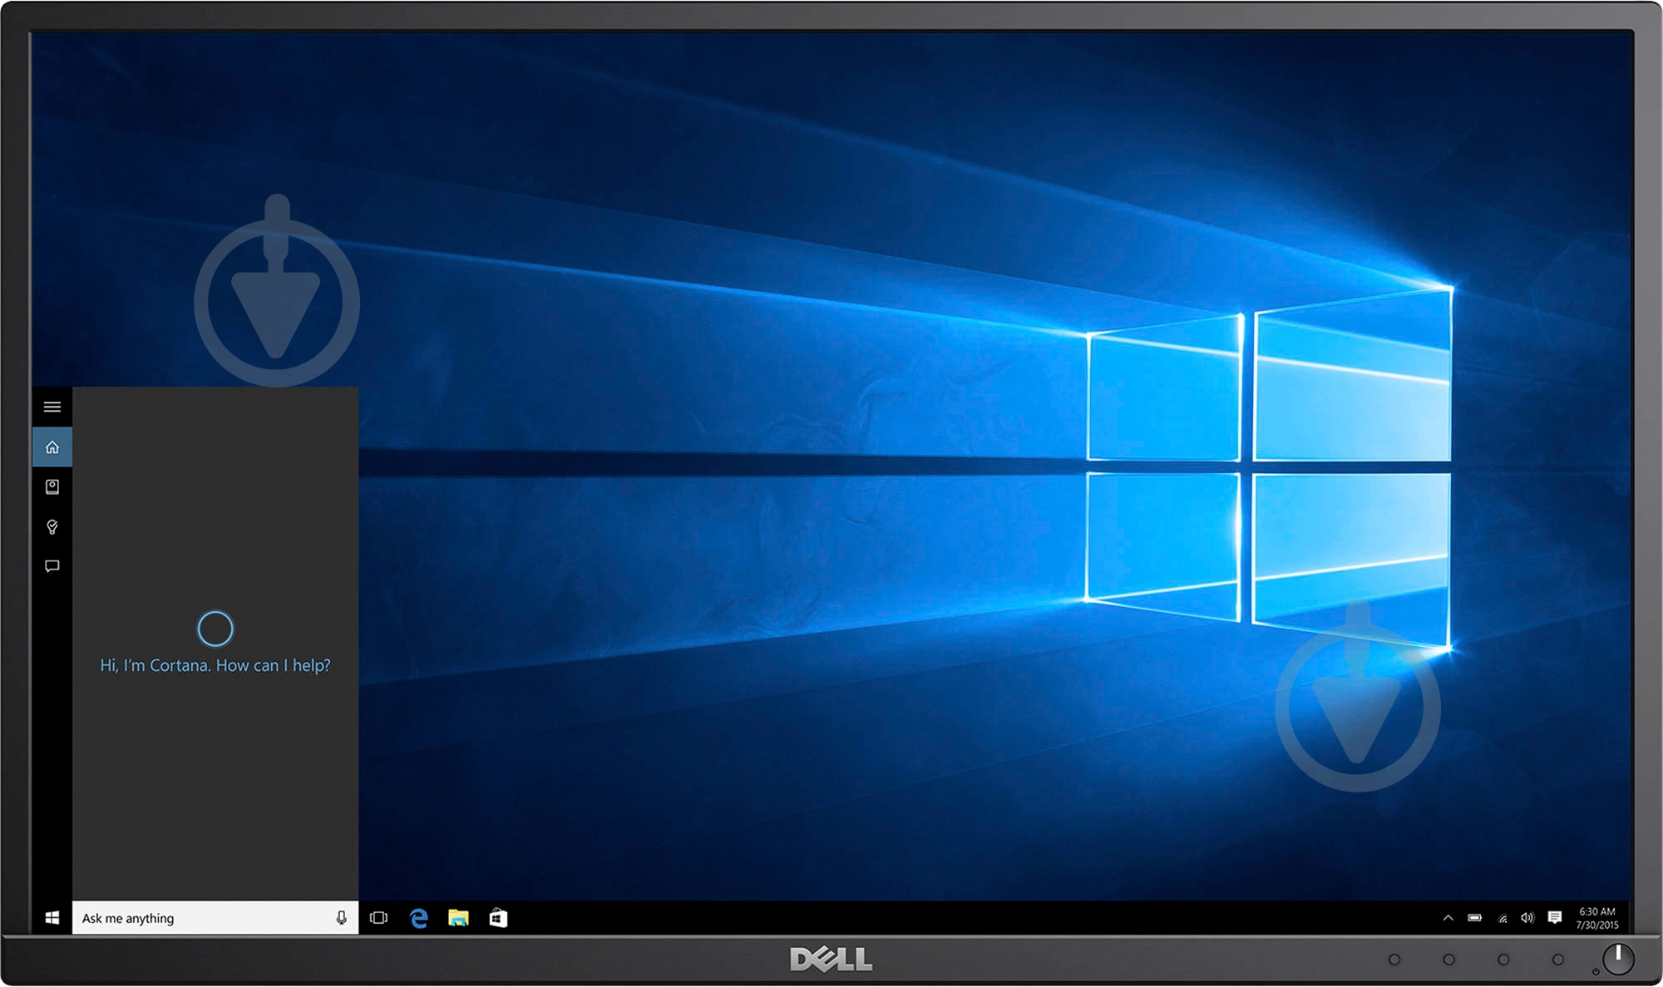Check battery status in system tray
The image size is (1663, 987).
(1476, 918)
